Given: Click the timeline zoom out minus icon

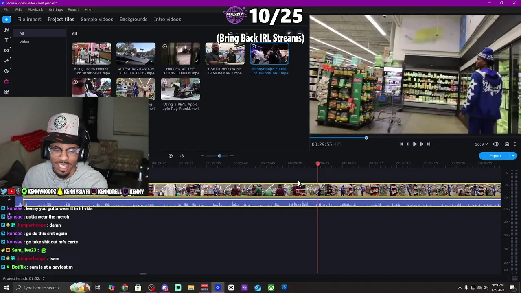Looking at the screenshot, I should (x=202, y=156).
